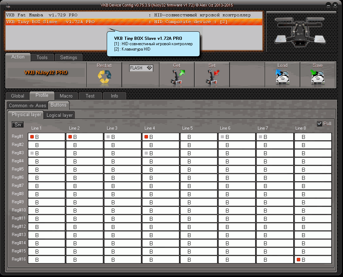Viewport: 343px width, 277px height.
Task: Click Reg#12 Line 7 button cell
Action: tap(275, 227)
